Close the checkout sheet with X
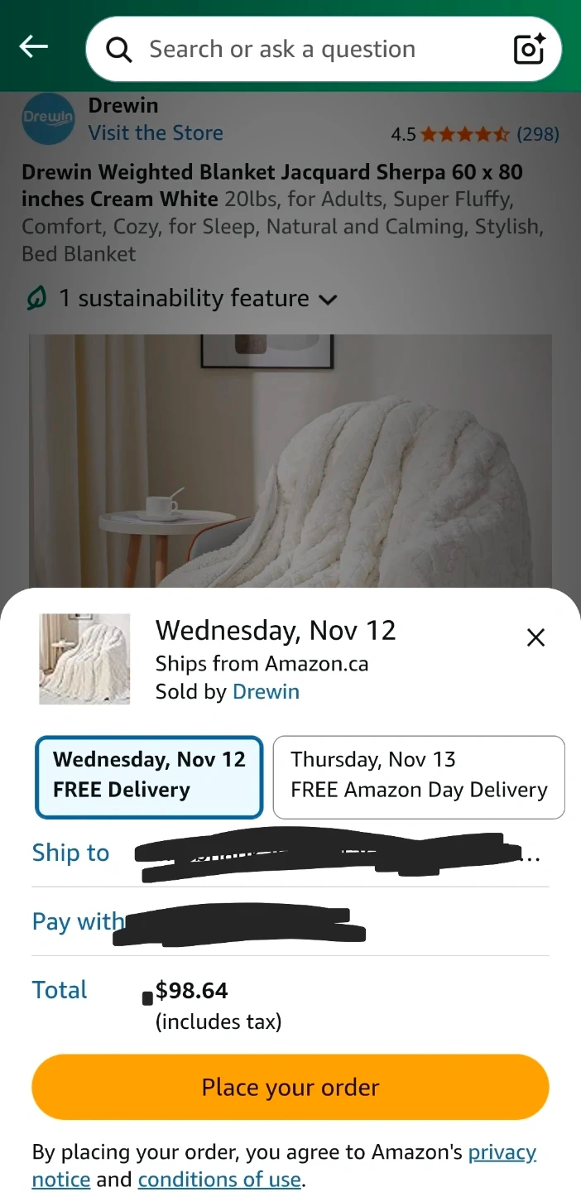 [x=536, y=637]
